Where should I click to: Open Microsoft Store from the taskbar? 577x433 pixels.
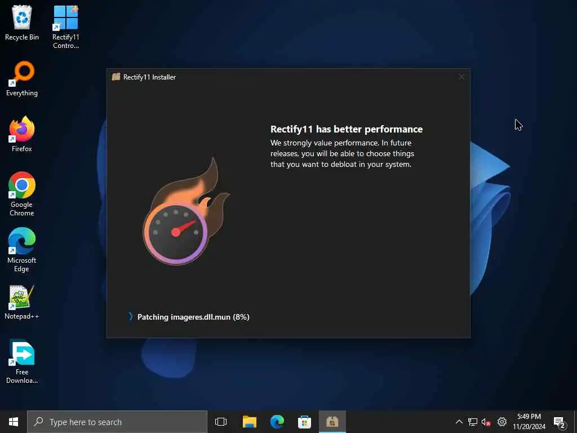pyautogui.click(x=304, y=422)
